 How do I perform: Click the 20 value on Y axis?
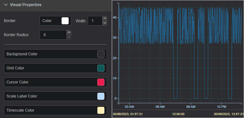[114, 58]
